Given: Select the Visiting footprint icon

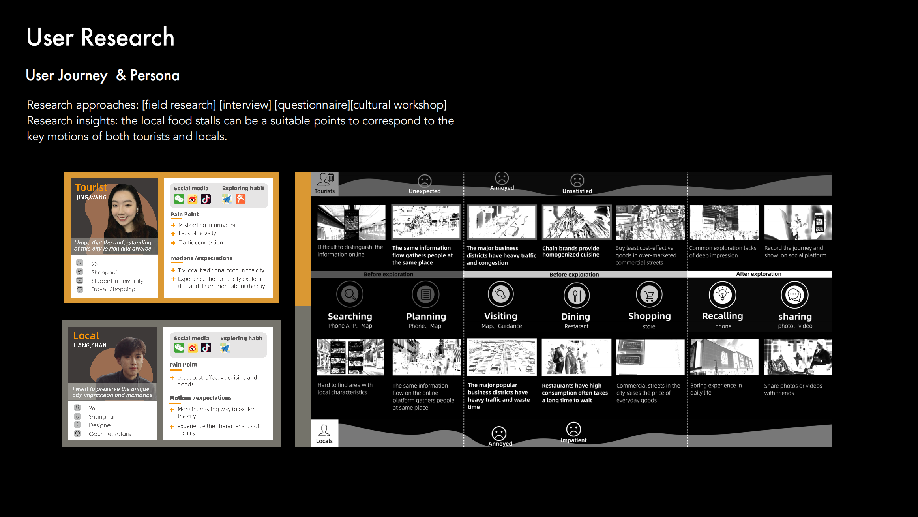Looking at the screenshot, I should [500, 294].
